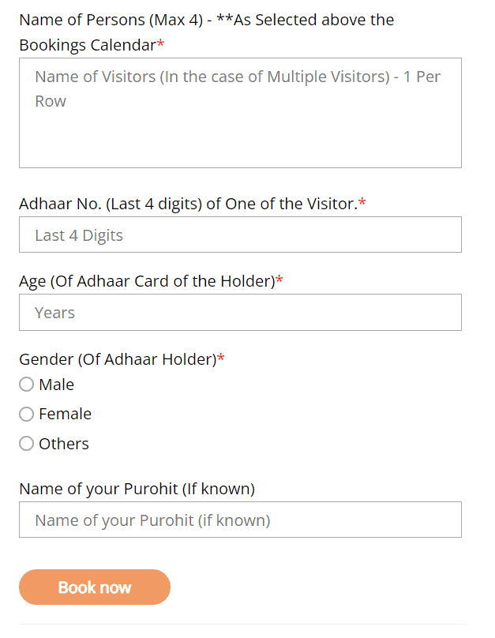This screenshot has height=638, width=495.
Task: Click the 'Age (Of Adhaar Card)' label
Action: tap(147, 281)
